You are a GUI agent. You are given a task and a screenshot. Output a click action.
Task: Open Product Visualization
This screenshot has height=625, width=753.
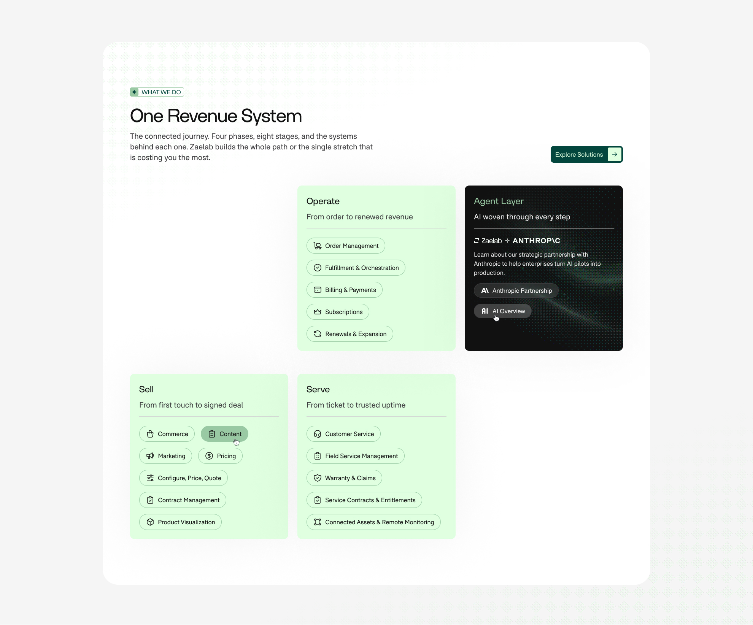tap(180, 522)
